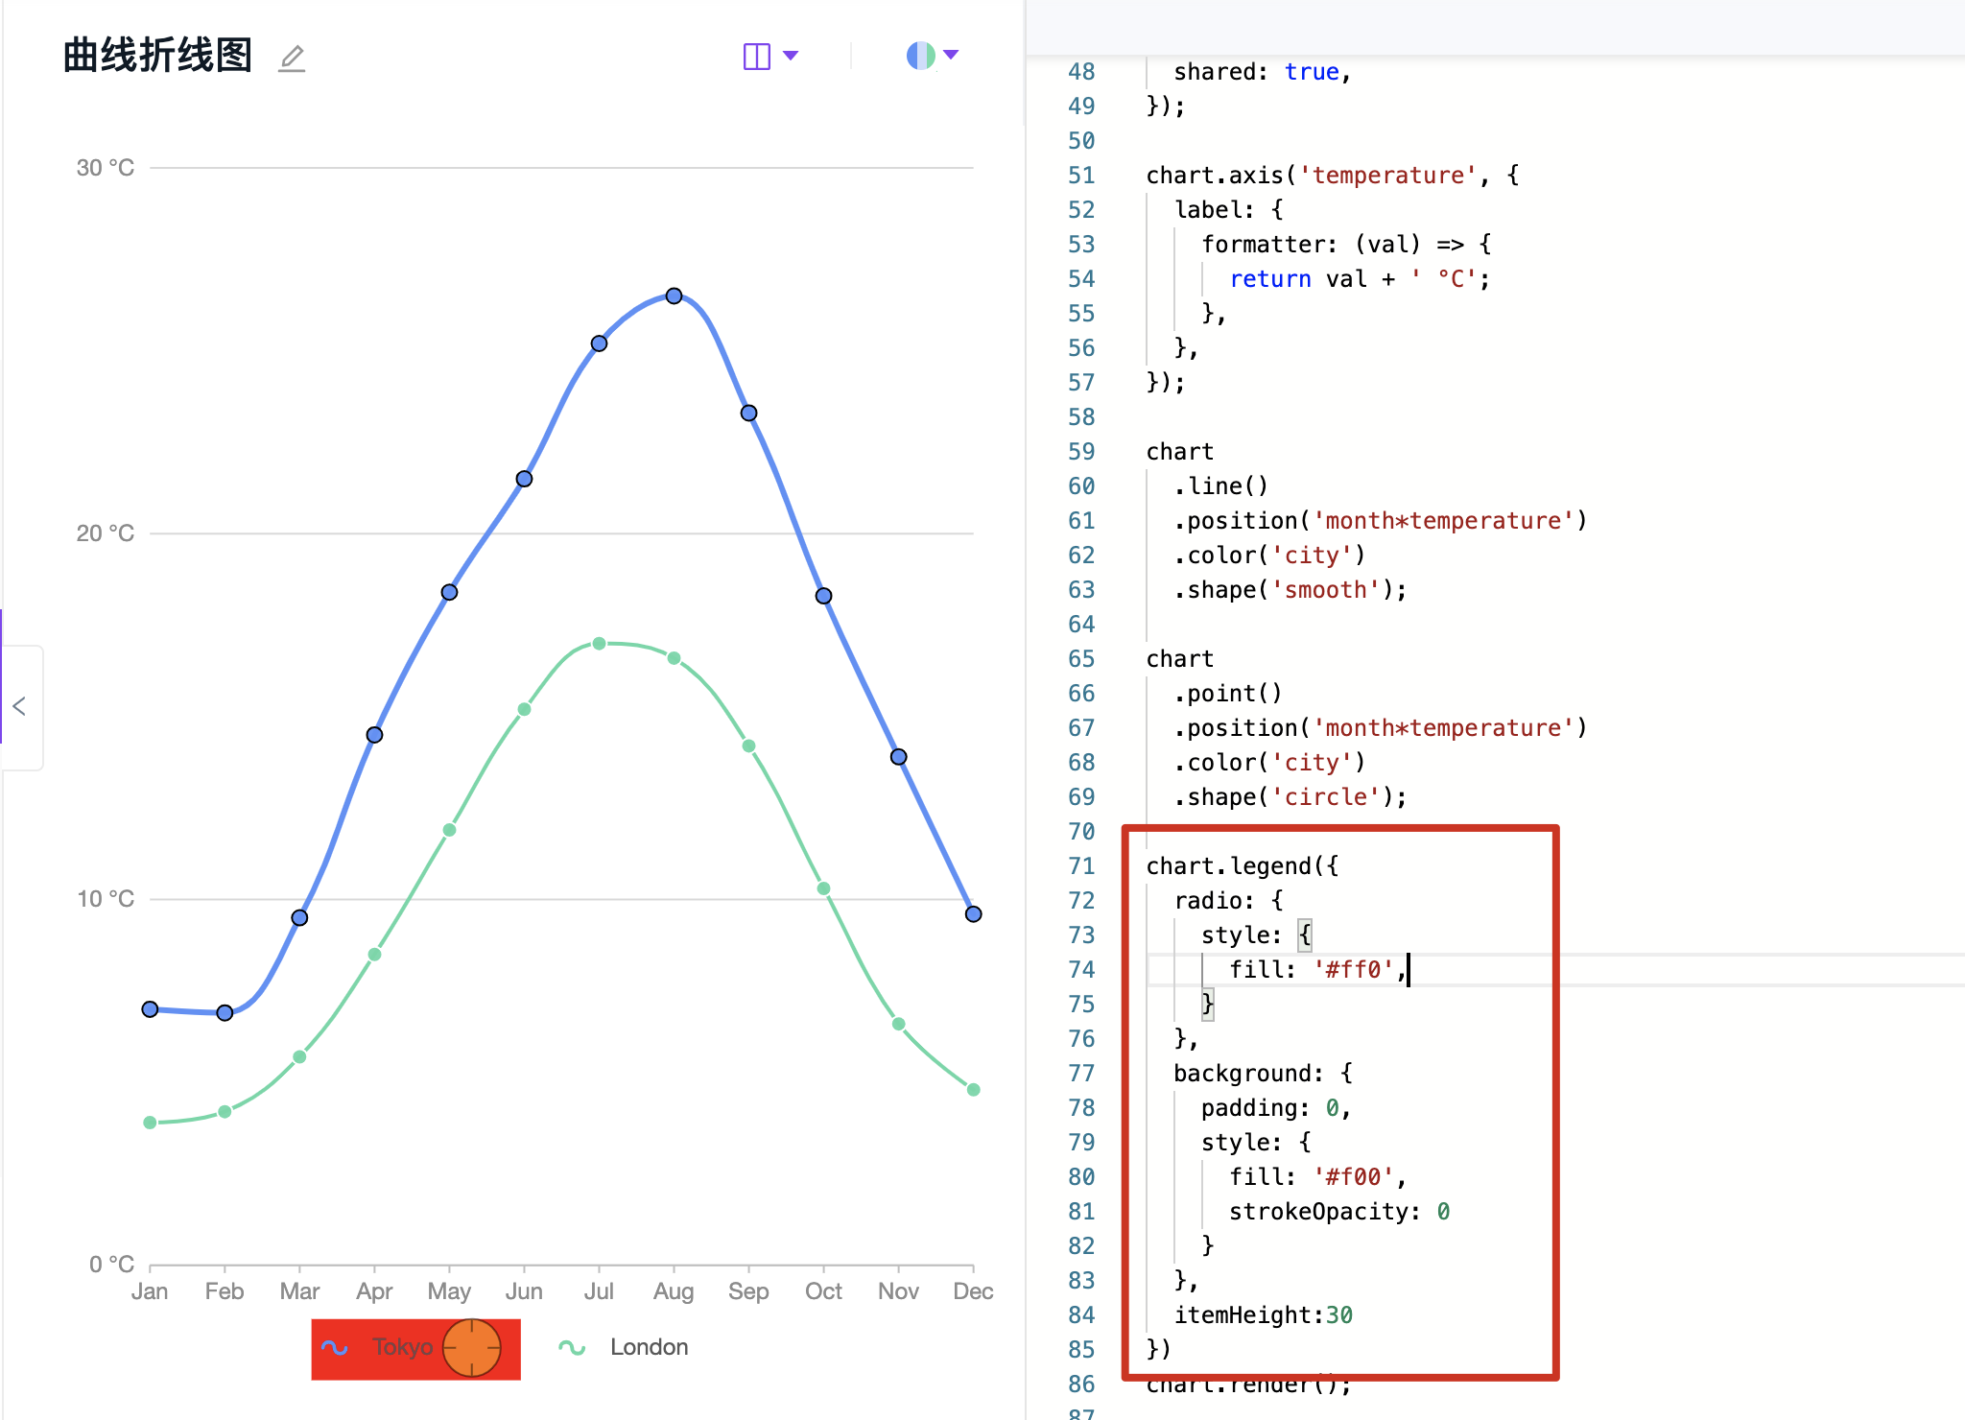Image resolution: width=1965 pixels, height=1420 pixels.
Task: Click the '#f00' fill color value on line 80
Action: pyautogui.click(x=1355, y=1176)
